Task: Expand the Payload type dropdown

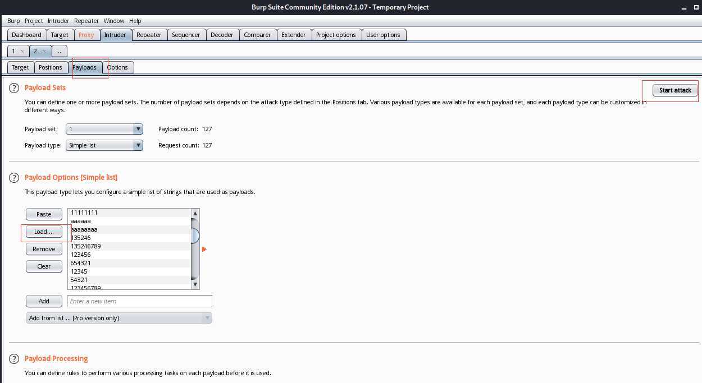Action: tap(138, 145)
